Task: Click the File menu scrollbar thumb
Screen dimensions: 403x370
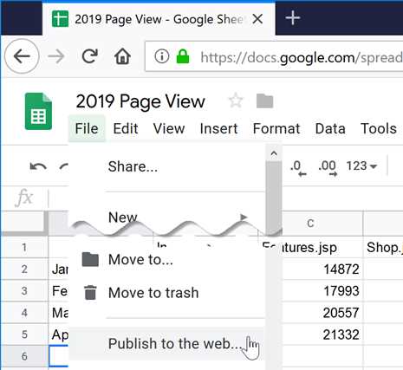Action: click(274, 197)
